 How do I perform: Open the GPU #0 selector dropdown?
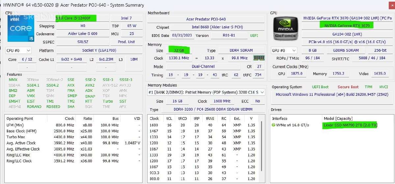(x=284, y=50)
